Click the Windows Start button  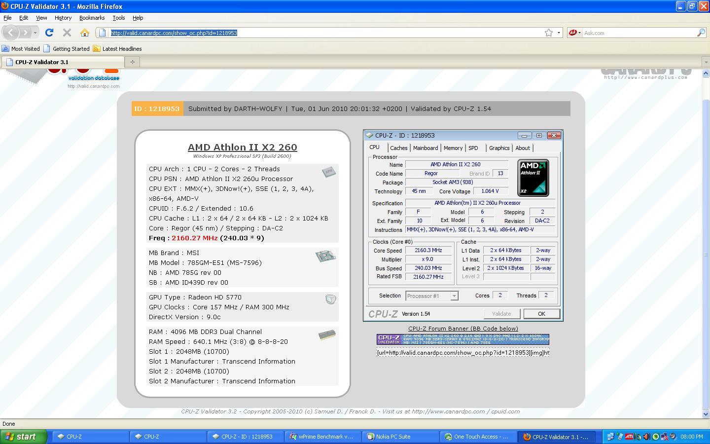click(24, 437)
